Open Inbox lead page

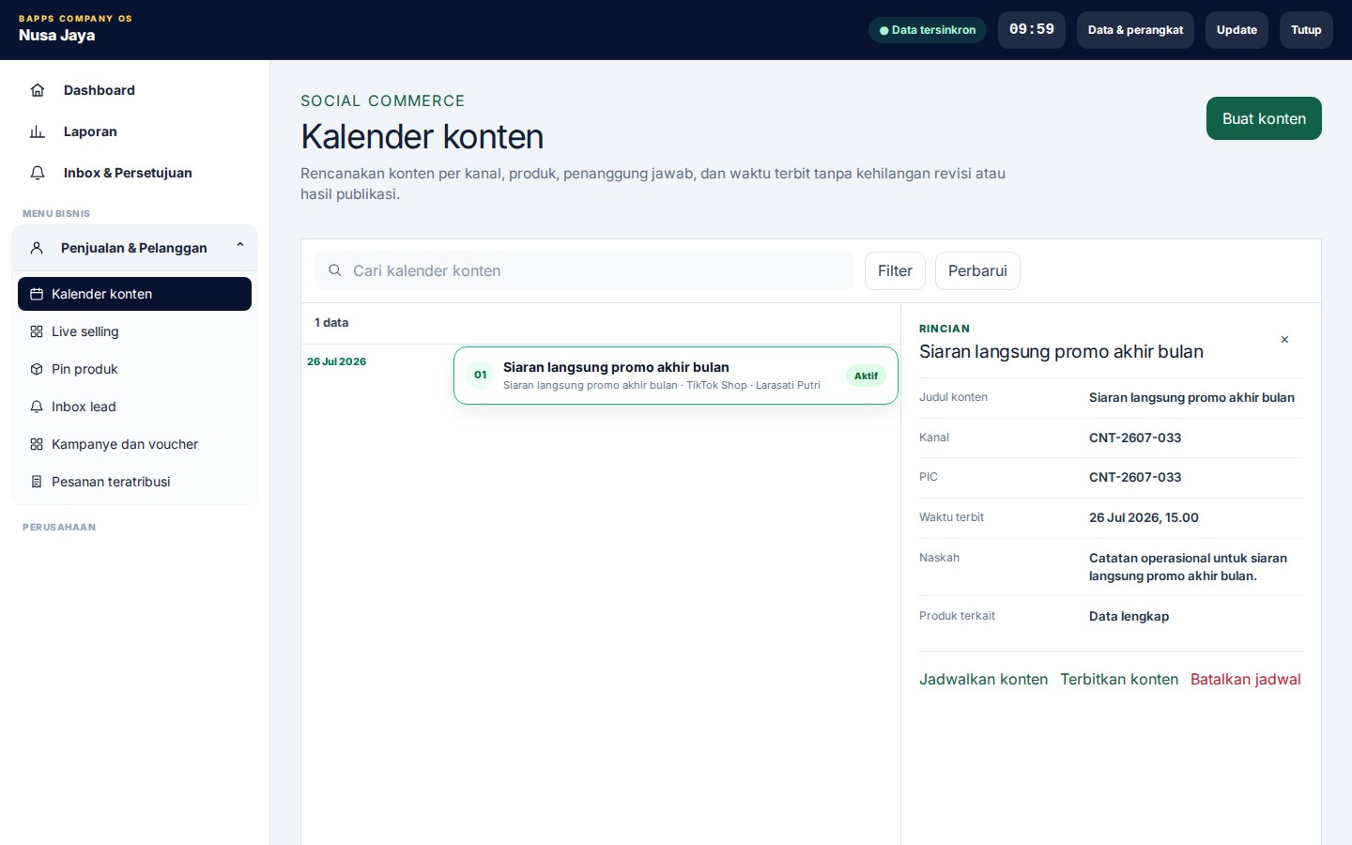[x=134, y=407]
